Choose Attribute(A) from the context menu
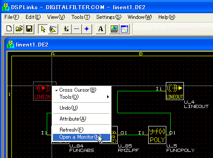The image size is (213, 158). [82, 119]
